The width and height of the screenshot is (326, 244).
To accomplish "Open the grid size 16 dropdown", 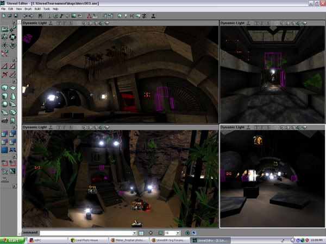I will pos(178,233).
